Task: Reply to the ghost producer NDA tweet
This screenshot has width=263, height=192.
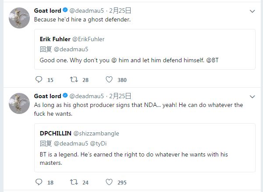Action: coord(39,182)
